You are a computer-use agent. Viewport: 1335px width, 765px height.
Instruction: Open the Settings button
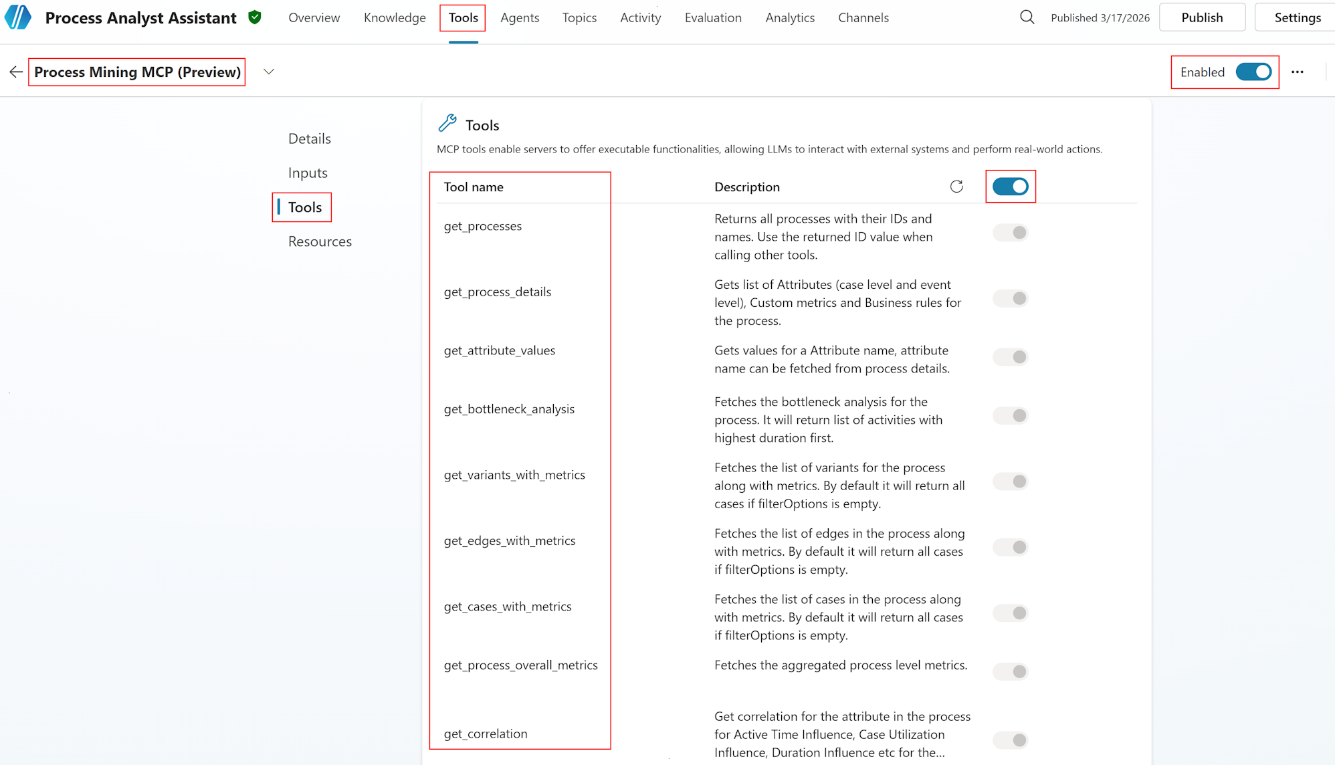coord(1298,17)
